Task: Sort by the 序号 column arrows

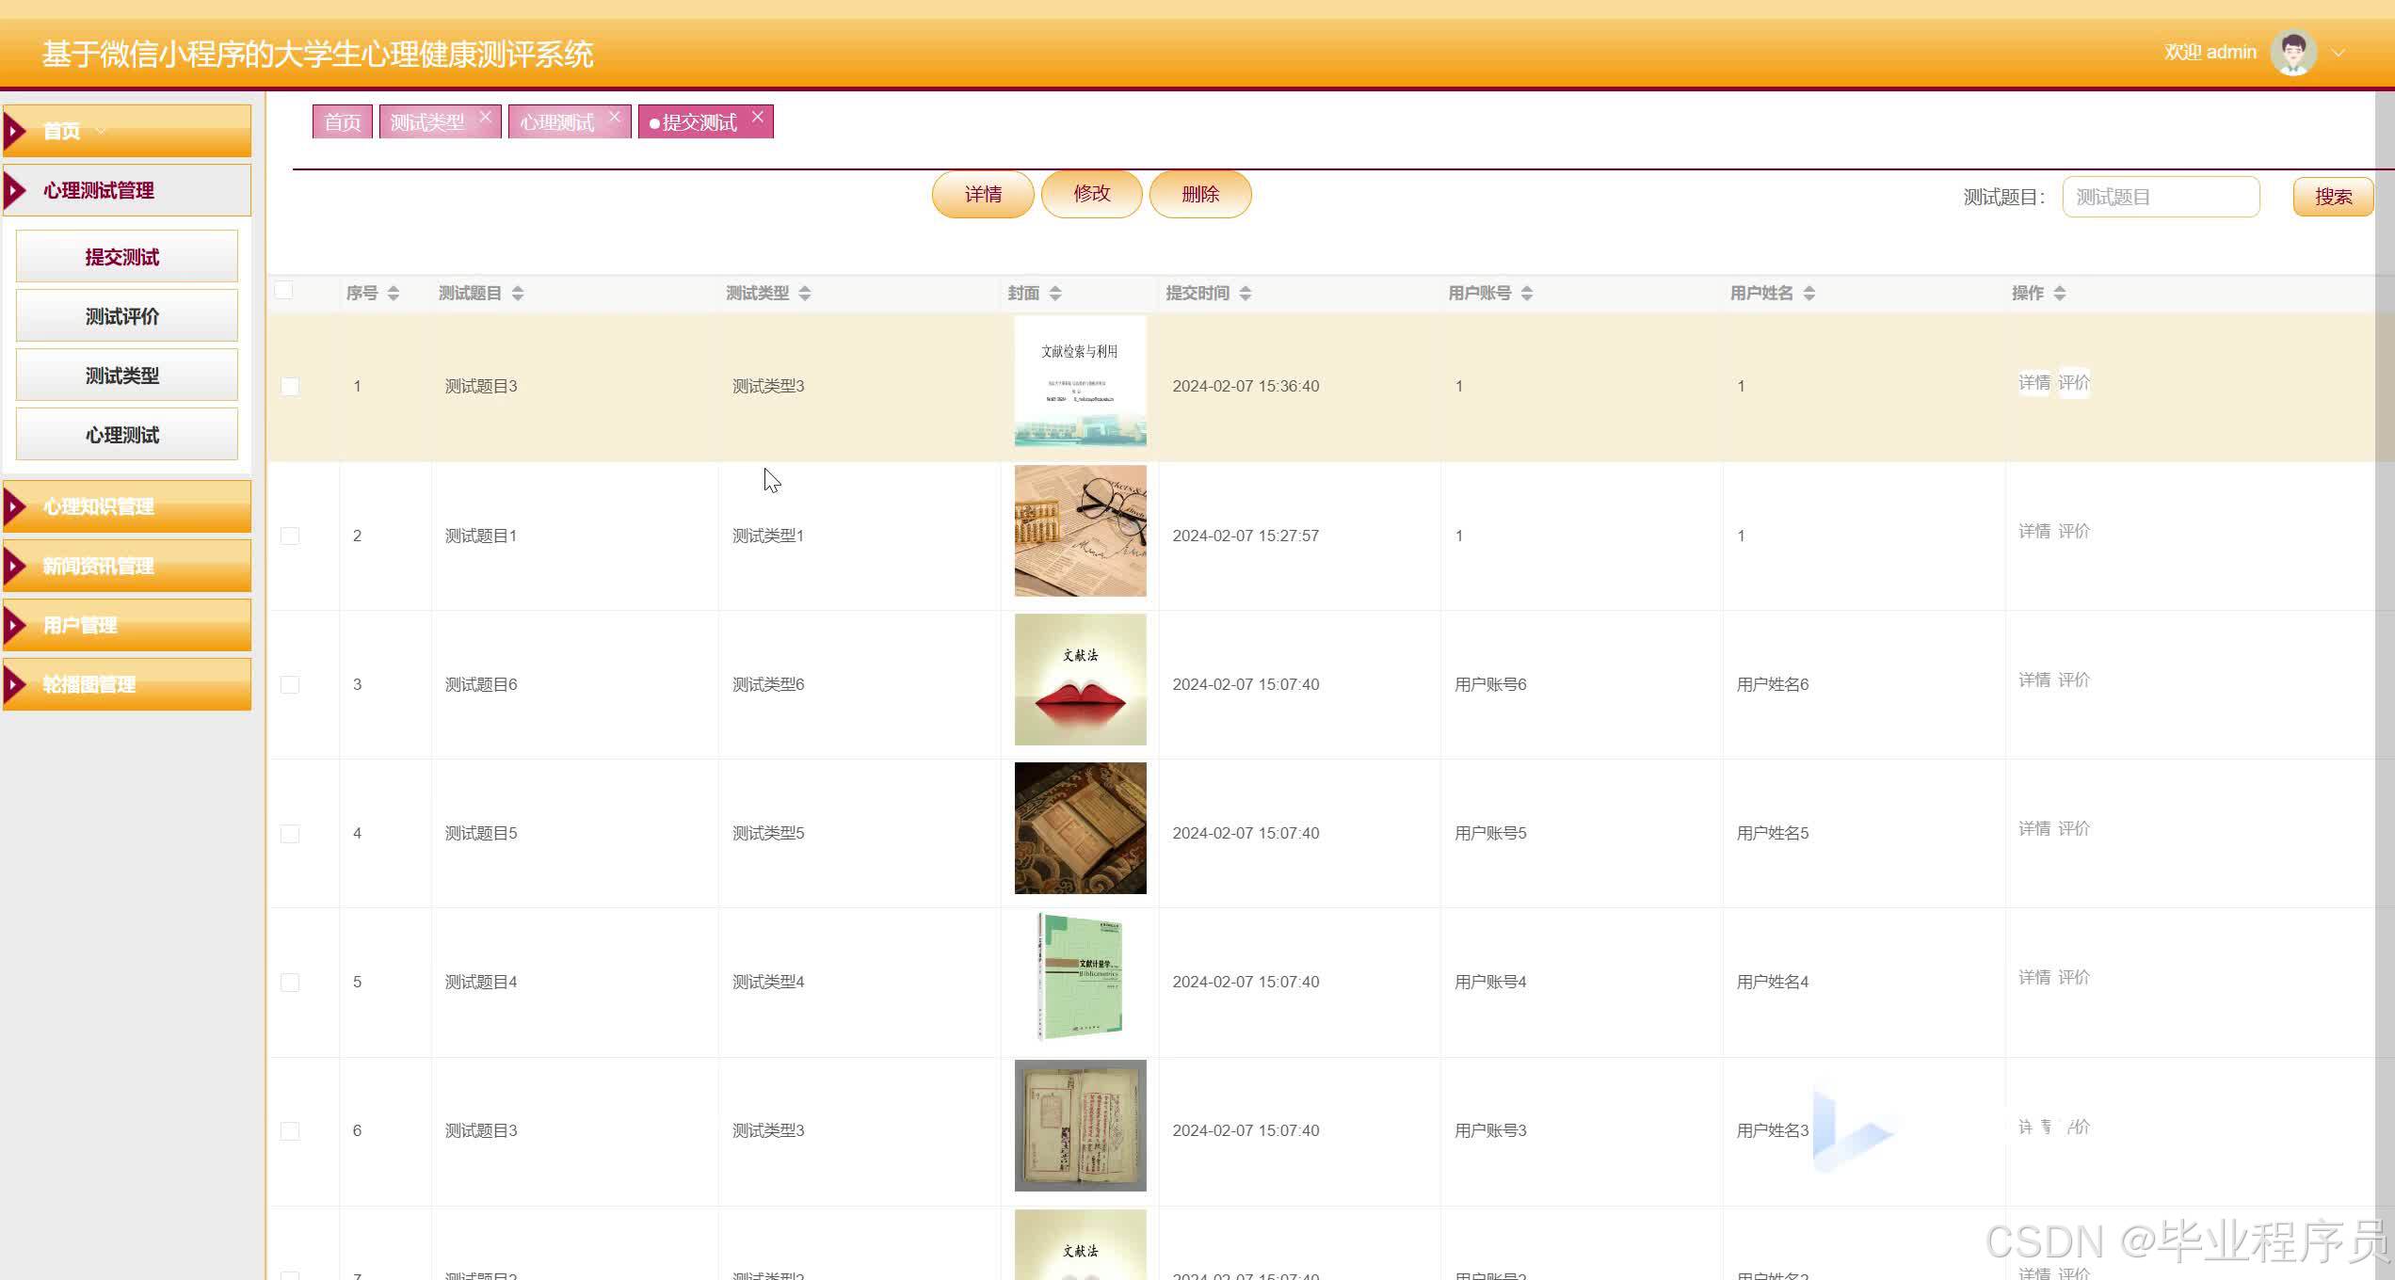Action: coord(394,294)
